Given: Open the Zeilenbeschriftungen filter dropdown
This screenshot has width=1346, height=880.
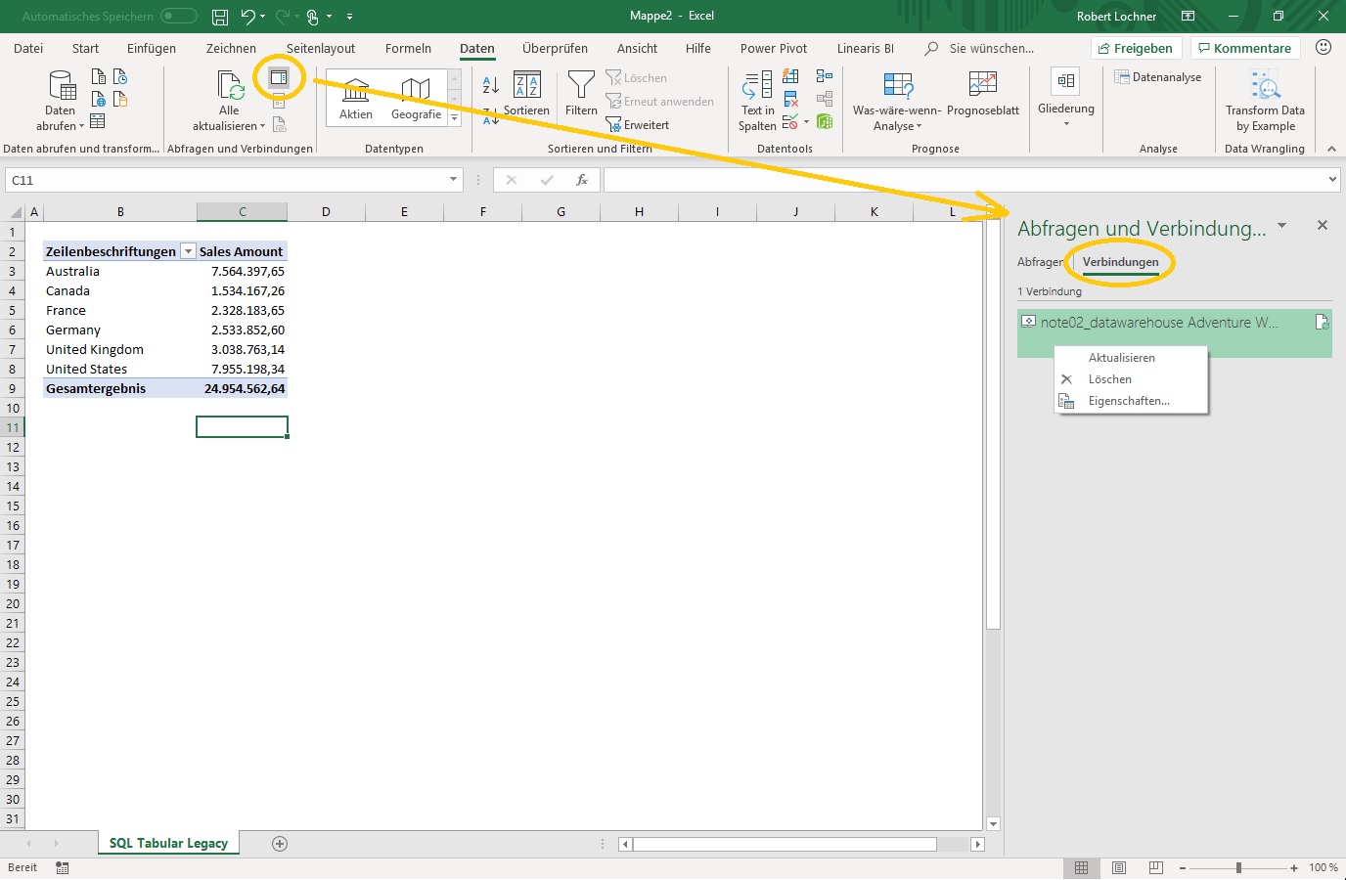Looking at the screenshot, I should [188, 251].
